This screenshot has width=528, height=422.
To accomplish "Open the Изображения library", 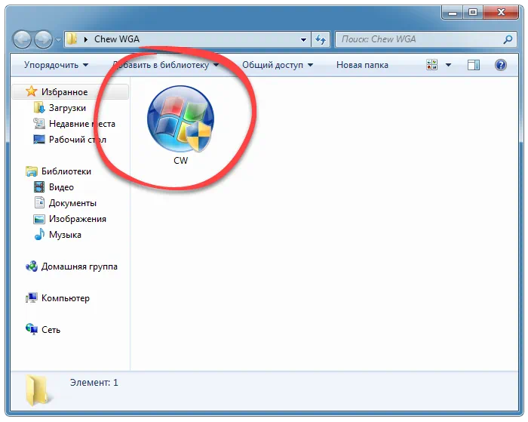I will (78, 219).
